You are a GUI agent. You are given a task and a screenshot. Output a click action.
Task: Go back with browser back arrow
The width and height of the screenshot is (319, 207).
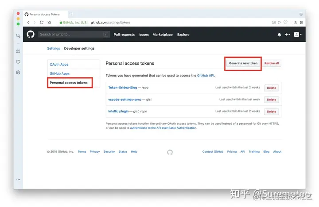tap(28, 23)
